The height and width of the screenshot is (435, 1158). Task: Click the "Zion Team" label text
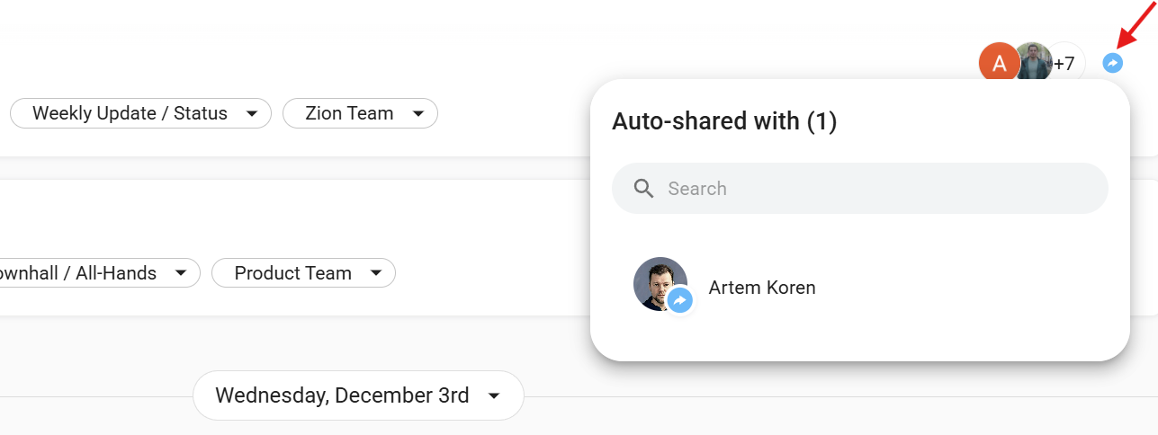[349, 113]
